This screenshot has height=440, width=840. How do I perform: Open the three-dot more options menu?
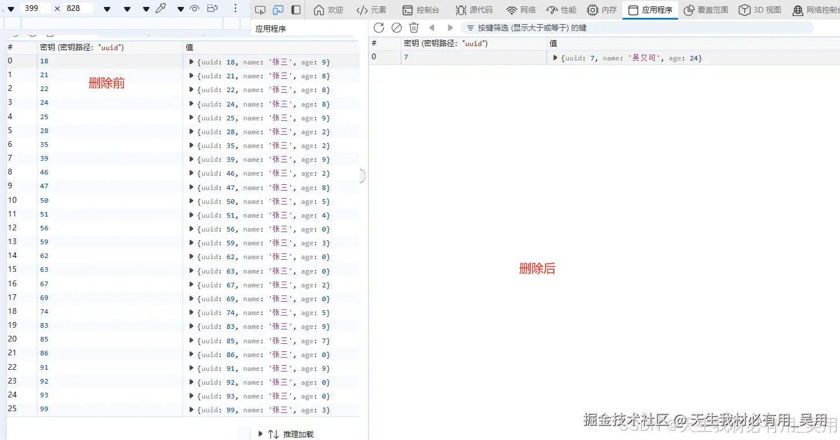tap(235, 9)
